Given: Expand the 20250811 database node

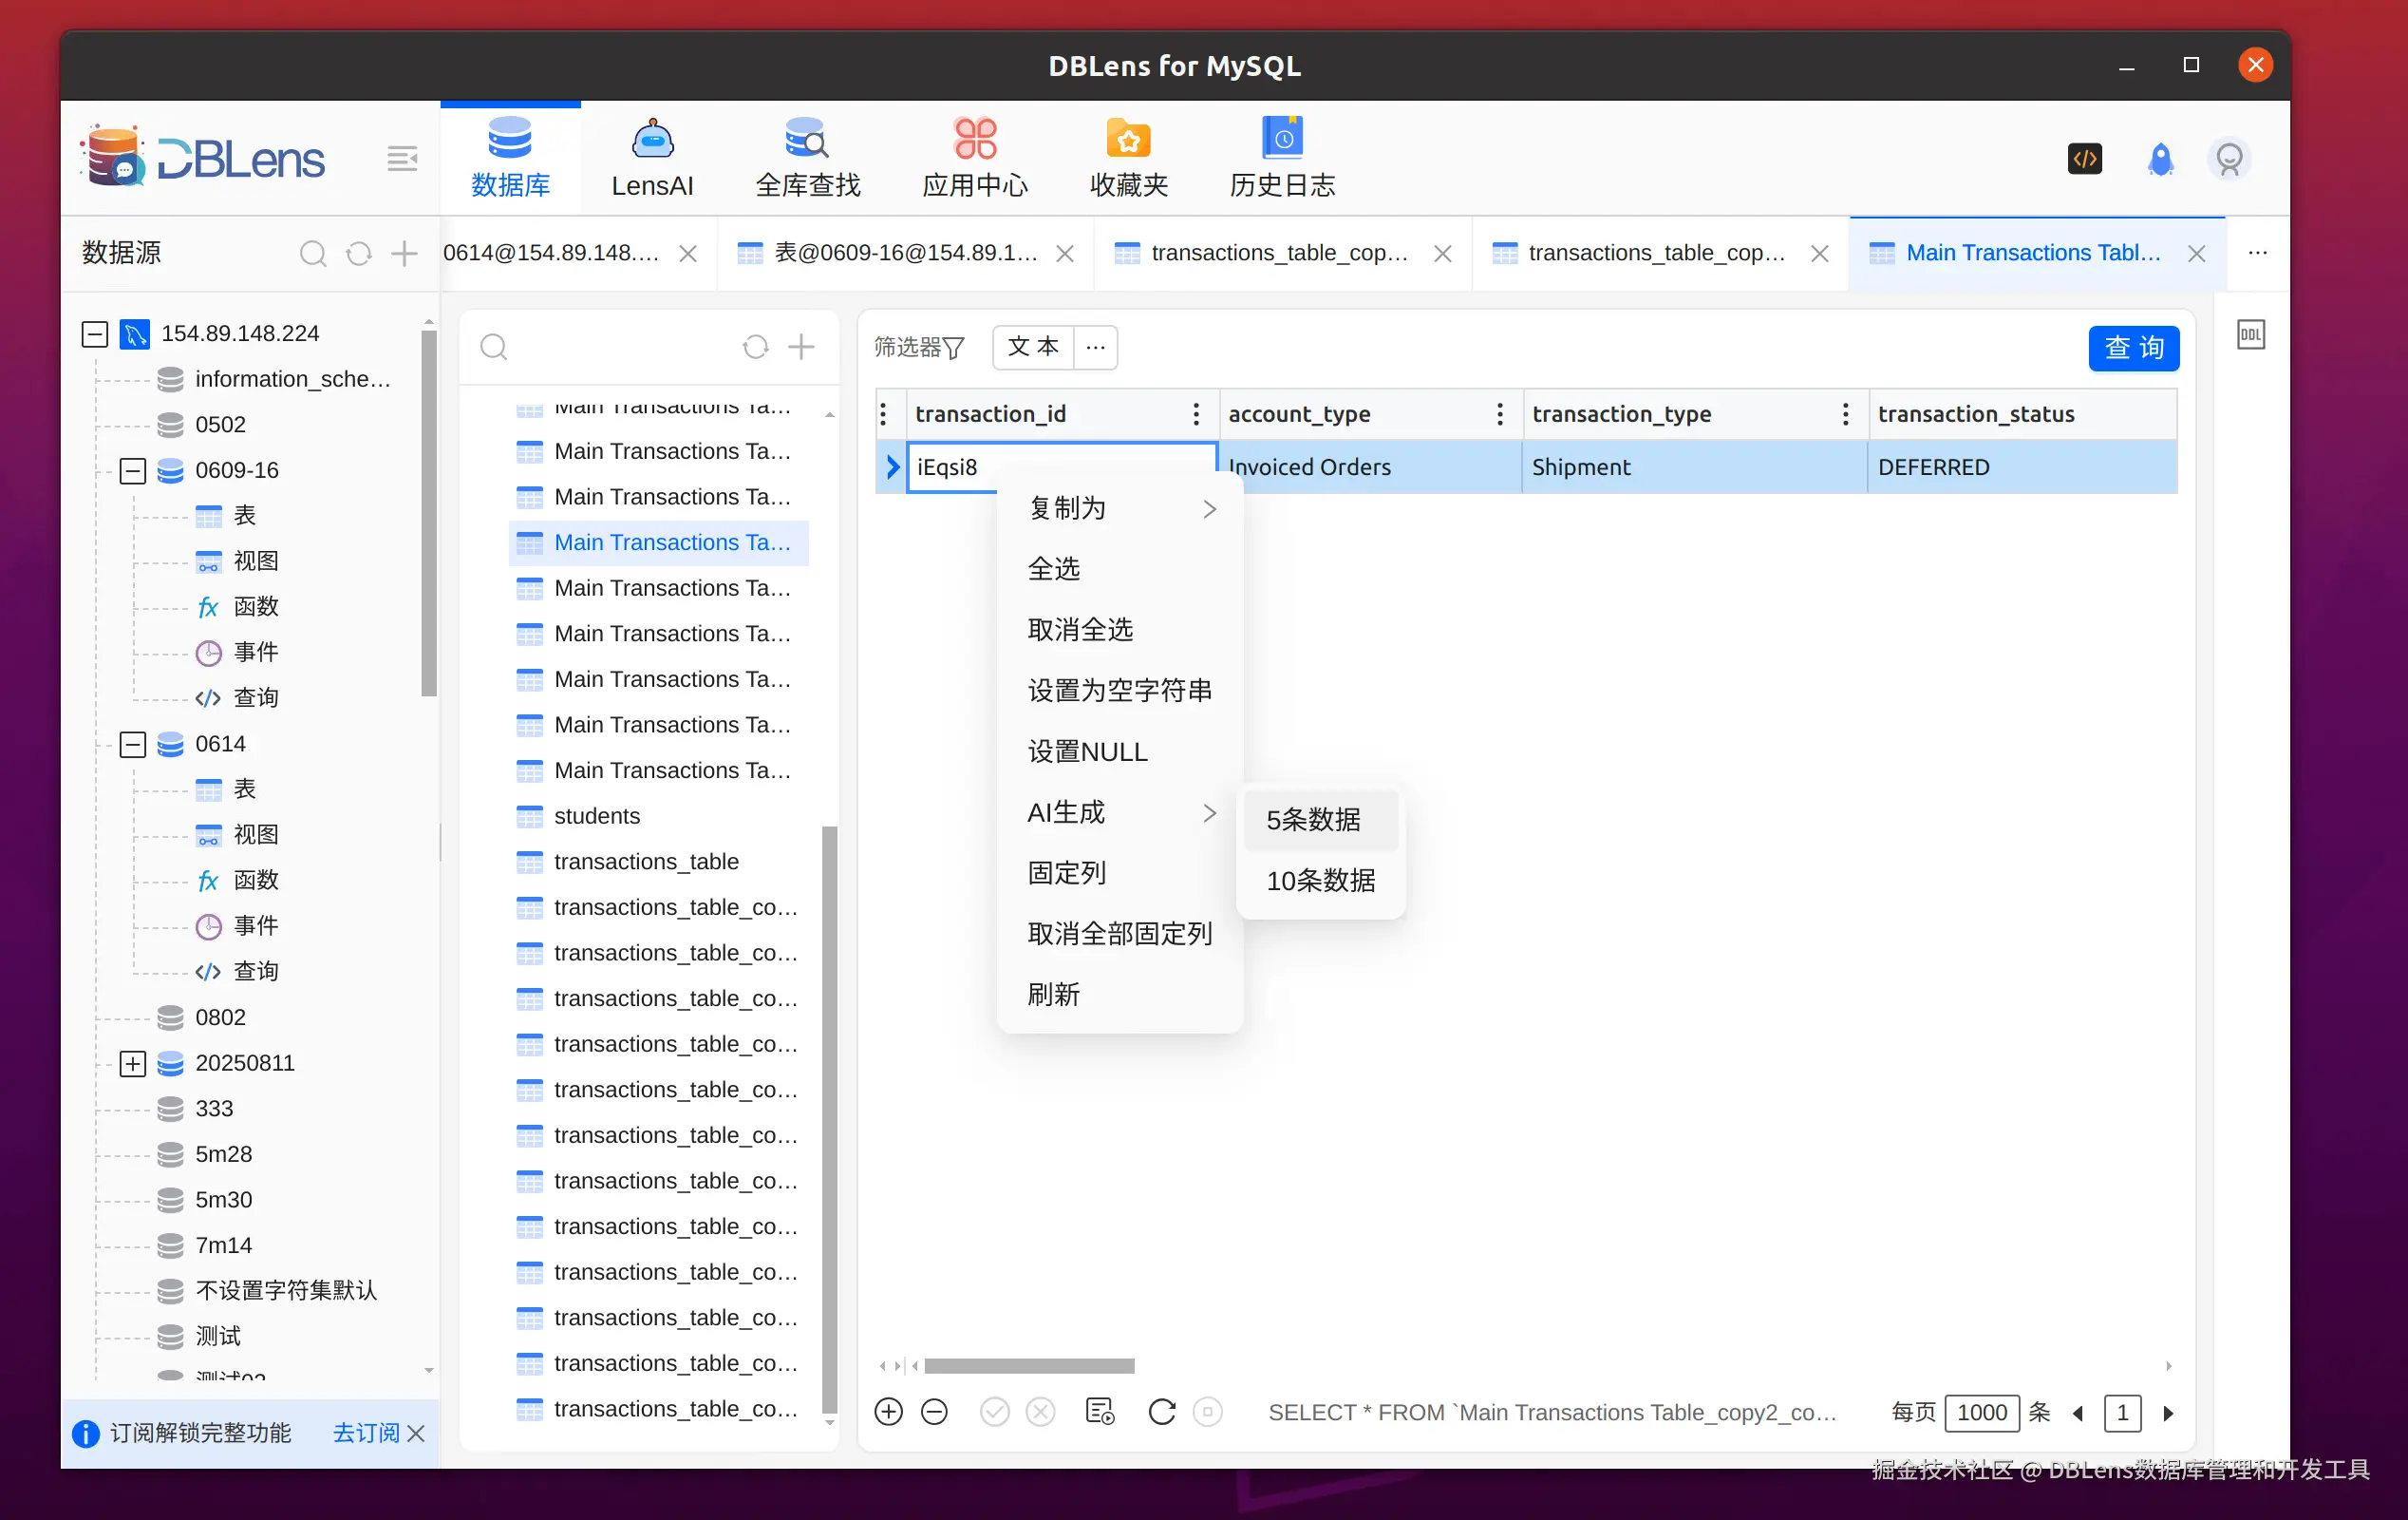Looking at the screenshot, I should [133, 1063].
